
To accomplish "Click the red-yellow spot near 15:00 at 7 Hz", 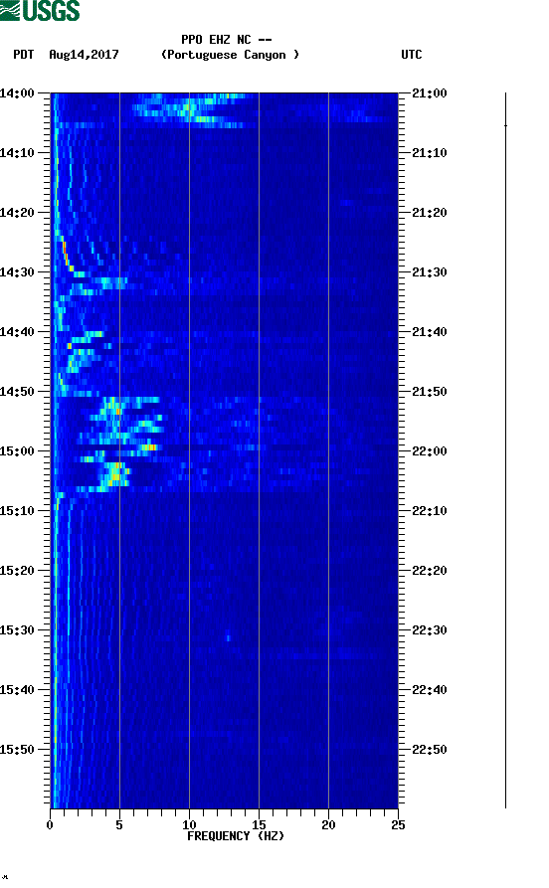I will (149, 447).
